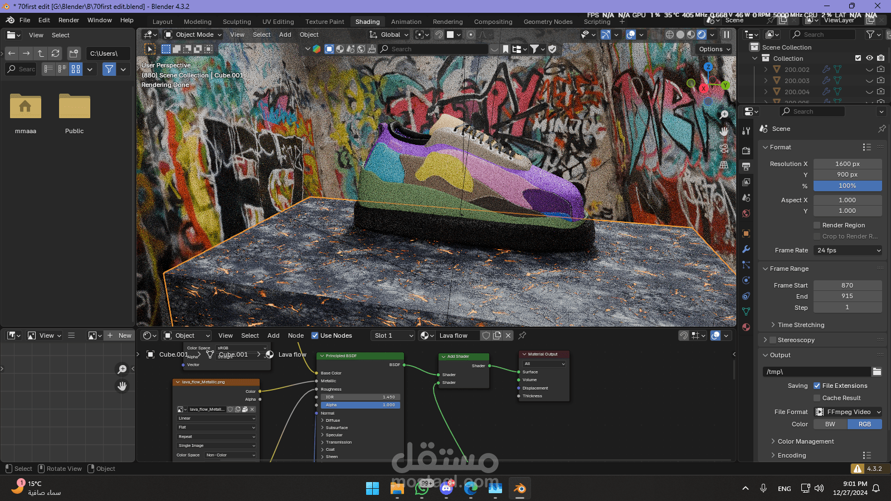Image resolution: width=891 pixels, height=501 pixels.
Task: Open the Object Mode dropdown
Action: point(193,35)
